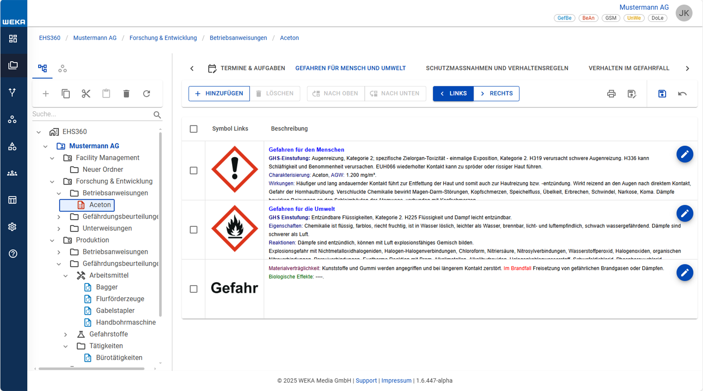The width and height of the screenshot is (703, 391).
Task: Click Betriebsanweisungen in the breadcrumb
Action: tap(238, 38)
